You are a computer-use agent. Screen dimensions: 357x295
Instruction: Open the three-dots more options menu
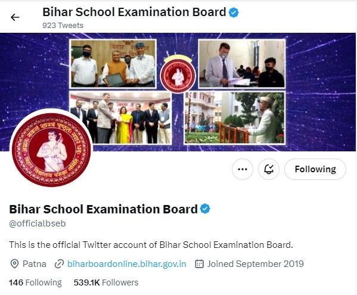[x=242, y=169]
